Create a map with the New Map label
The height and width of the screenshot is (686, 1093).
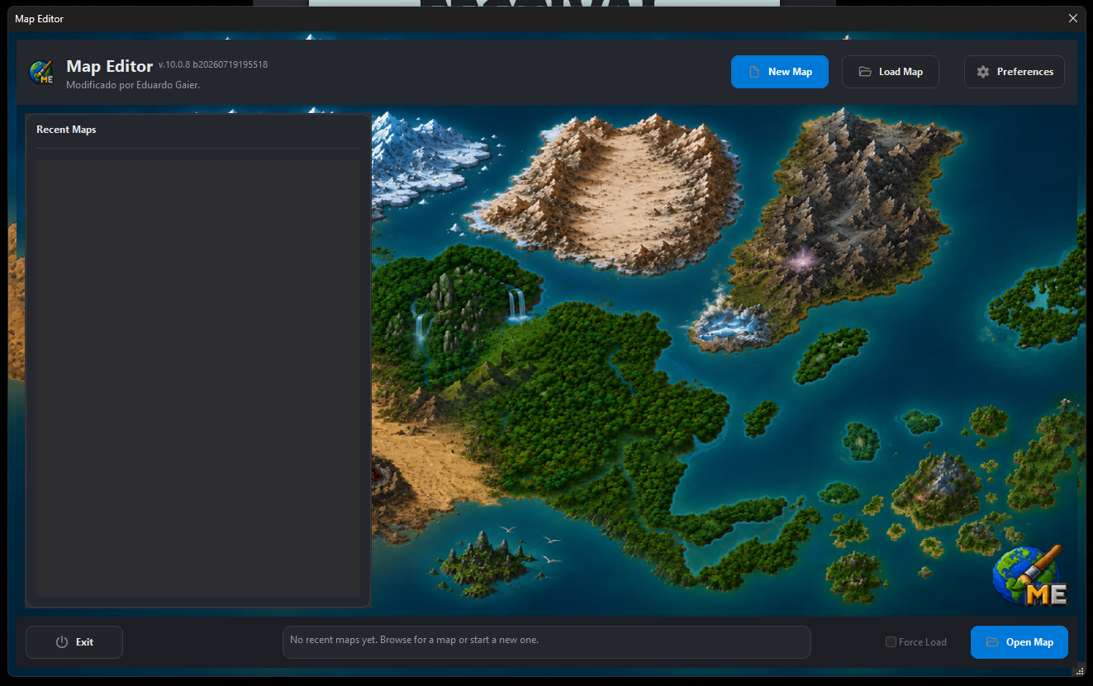(x=791, y=72)
